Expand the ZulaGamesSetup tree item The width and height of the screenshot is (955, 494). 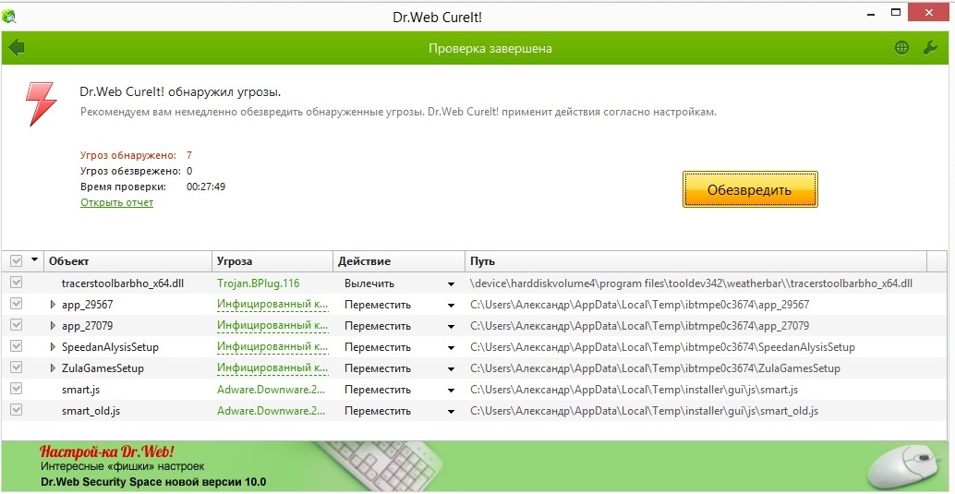tap(53, 368)
